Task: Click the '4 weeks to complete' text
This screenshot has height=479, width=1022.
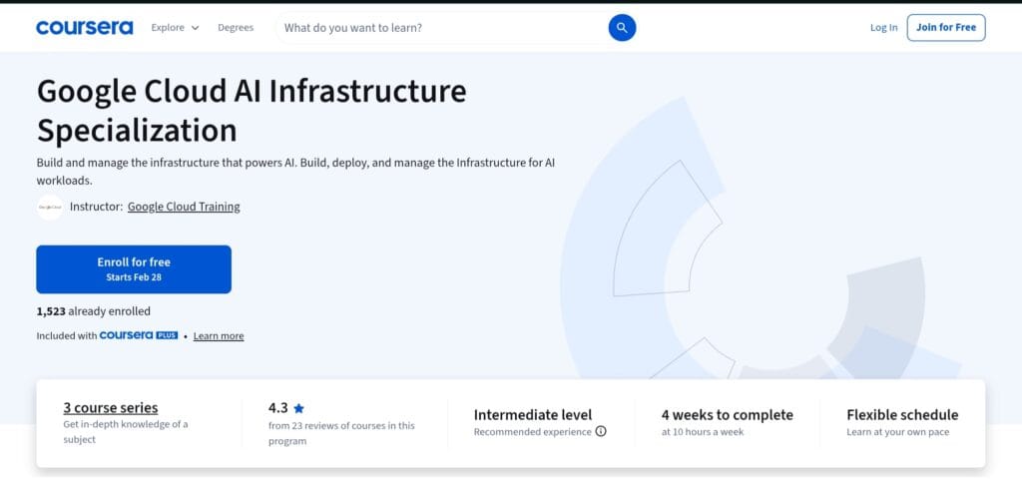Action: coord(727,415)
